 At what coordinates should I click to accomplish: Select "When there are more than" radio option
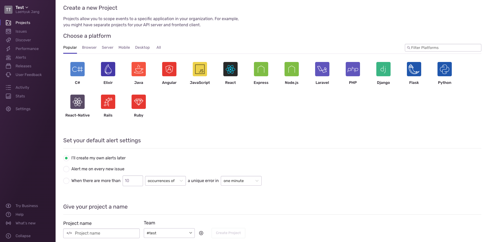[66, 181]
